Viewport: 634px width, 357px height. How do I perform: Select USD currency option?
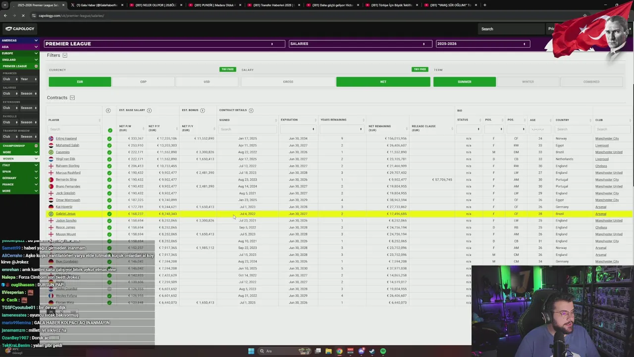pos(207,82)
